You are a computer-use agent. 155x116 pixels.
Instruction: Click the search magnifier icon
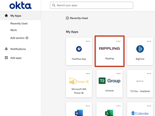[x=54, y=5]
